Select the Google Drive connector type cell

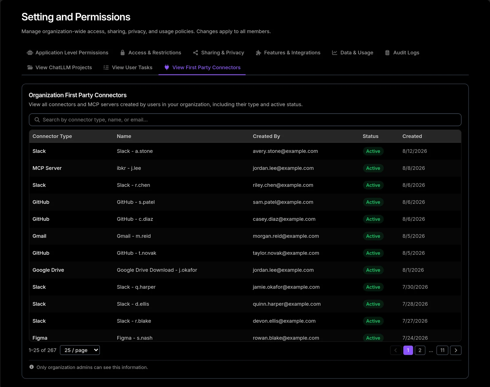[48, 270]
